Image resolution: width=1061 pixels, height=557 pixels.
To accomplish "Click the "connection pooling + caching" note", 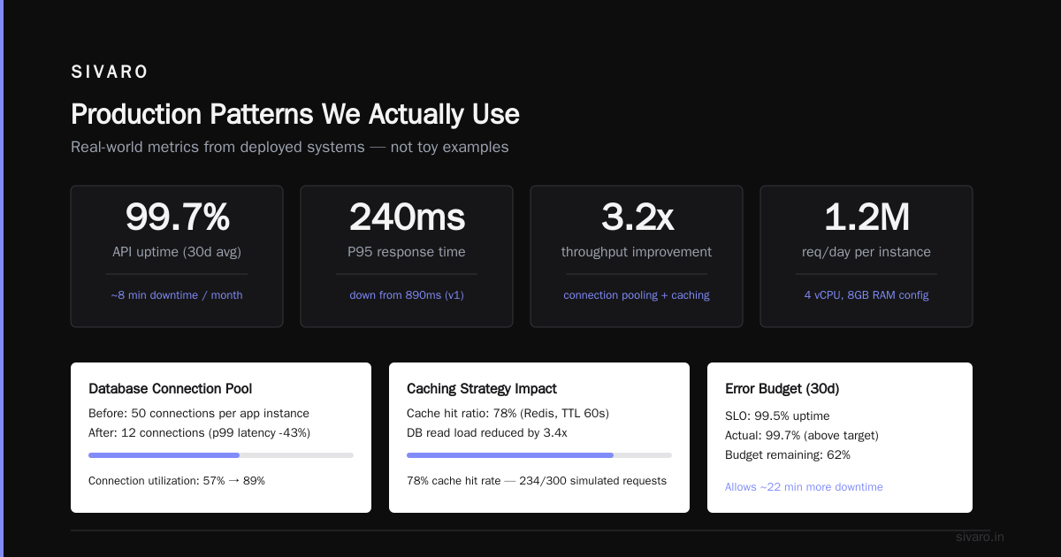I will [637, 295].
